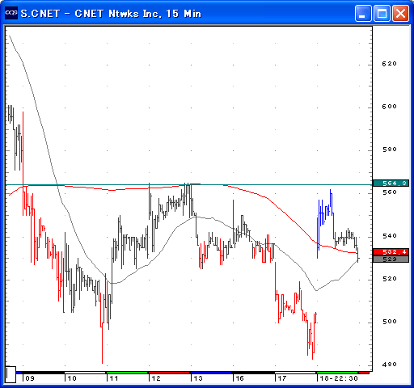Click the CQG application icon in title bar
Image resolution: width=414 pixels, height=388 pixels.
(x=11, y=13)
